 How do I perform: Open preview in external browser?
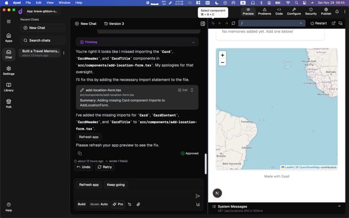(333, 23)
